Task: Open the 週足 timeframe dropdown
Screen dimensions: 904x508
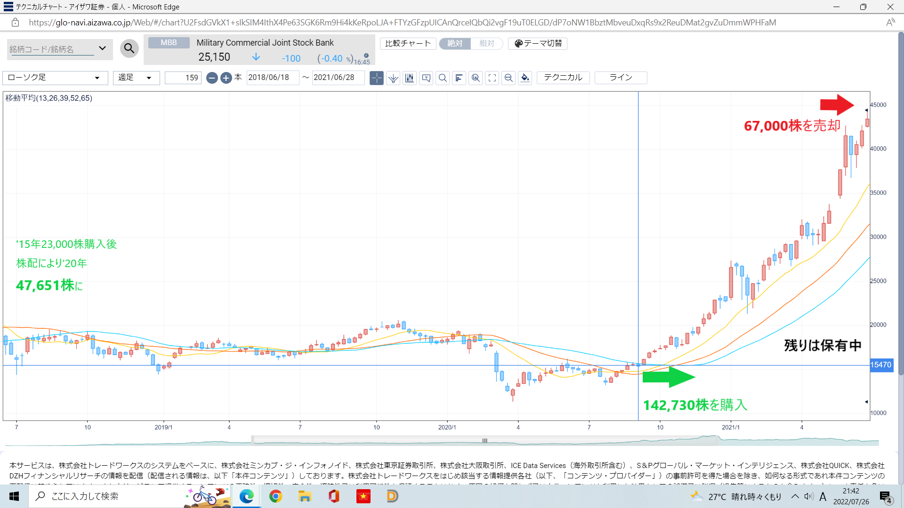Action: click(136, 78)
